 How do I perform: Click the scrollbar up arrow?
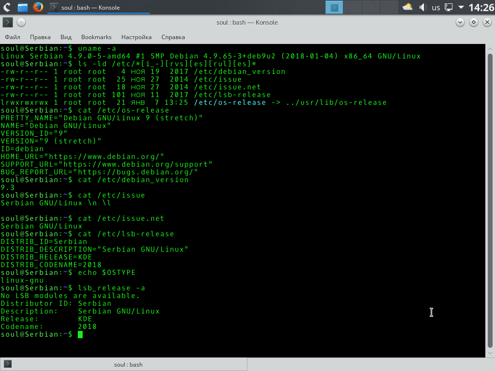point(490,49)
